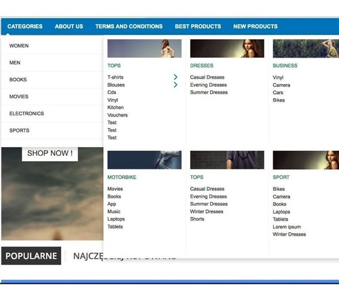Click the Tops heading above Winter Dresses list
Screen dimensions: 339x298
point(197,177)
